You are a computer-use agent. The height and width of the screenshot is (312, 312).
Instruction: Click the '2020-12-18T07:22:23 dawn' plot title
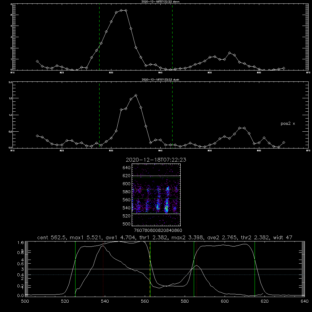click(160, 2)
